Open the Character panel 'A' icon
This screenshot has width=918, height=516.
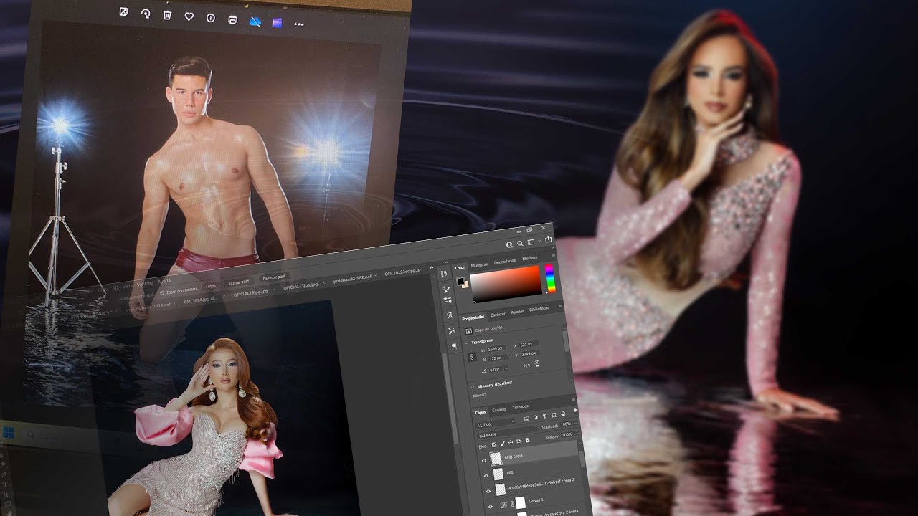450,315
